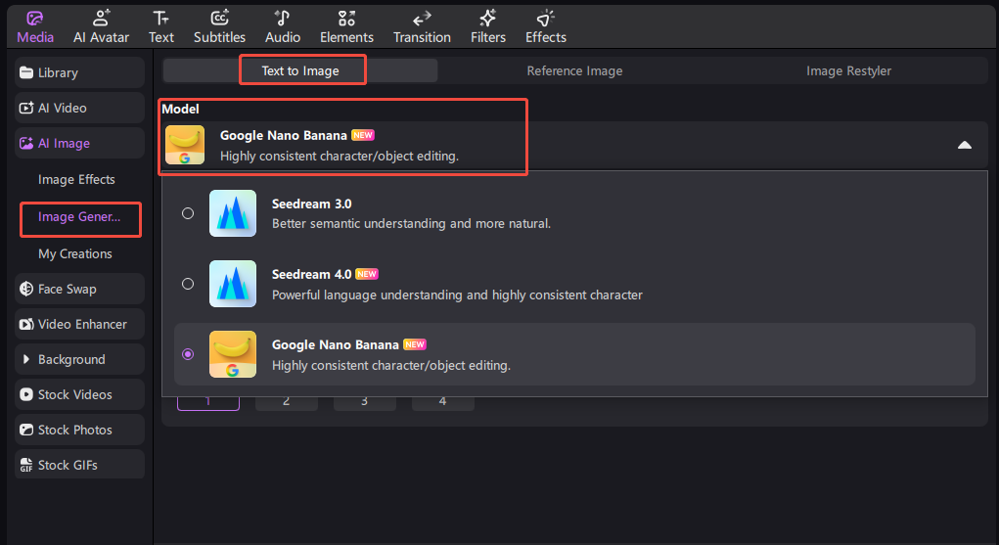Open the AI Avatar toolbar icon

(x=101, y=19)
